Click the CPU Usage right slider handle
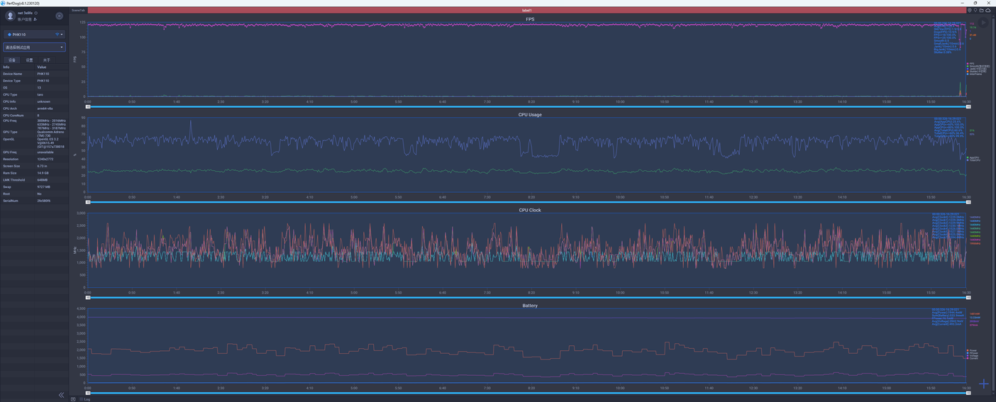The height and width of the screenshot is (402, 996). pyautogui.click(x=968, y=202)
